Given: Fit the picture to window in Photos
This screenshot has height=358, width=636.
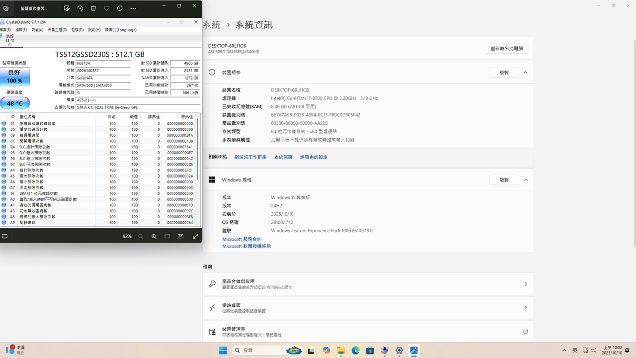Looking at the screenshot, I should (x=167, y=236).
